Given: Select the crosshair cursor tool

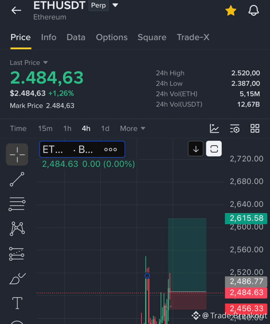Looking at the screenshot, I should click(17, 155).
